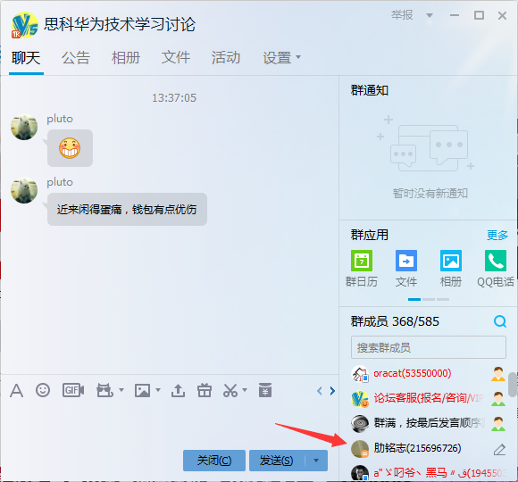Select member 群满，按最后发言顺序

coord(429,424)
